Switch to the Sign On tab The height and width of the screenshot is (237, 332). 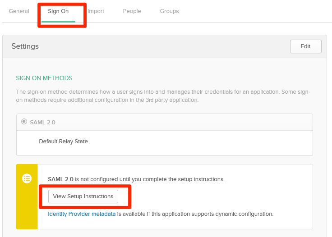[x=58, y=11]
